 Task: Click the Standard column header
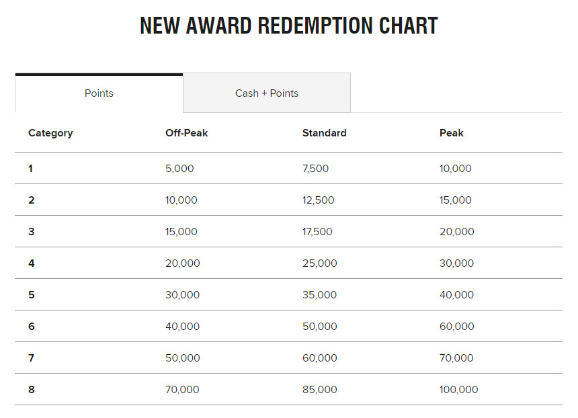[x=324, y=133]
